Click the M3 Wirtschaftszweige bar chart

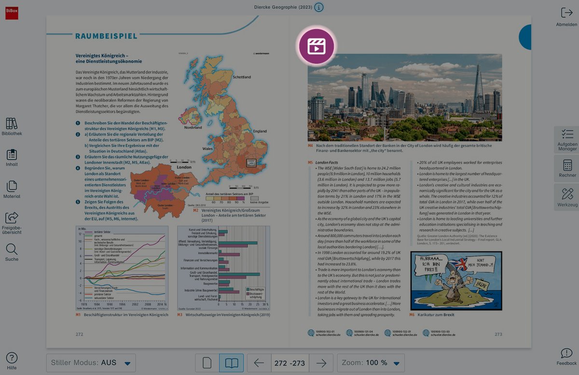coord(223,268)
